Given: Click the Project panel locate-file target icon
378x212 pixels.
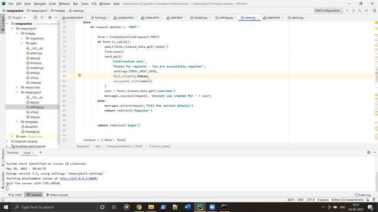Looking at the screenshot, I should 35,18.
